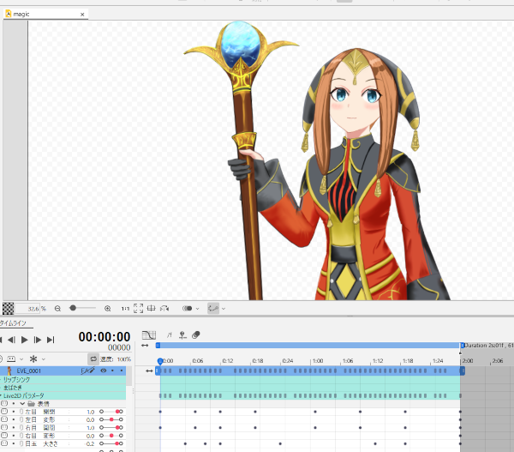
Task: Toggle the checkerboard transparency background
Action: 8,309
